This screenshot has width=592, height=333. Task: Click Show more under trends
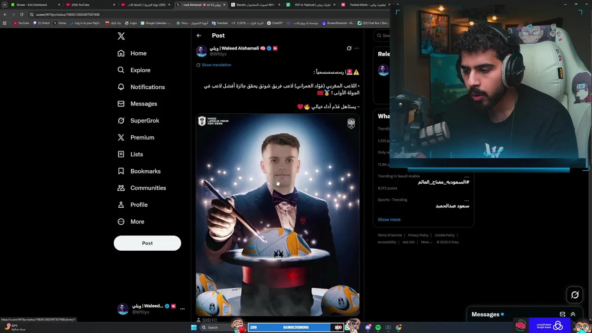389,220
